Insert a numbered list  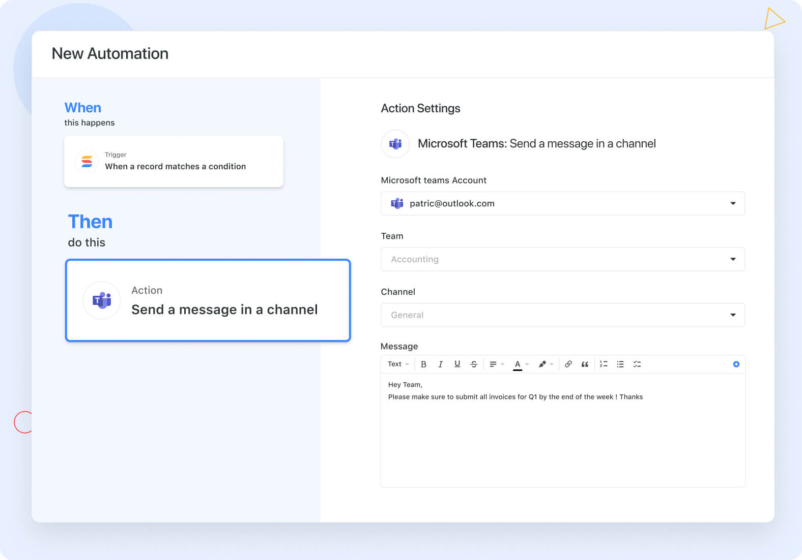point(604,364)
